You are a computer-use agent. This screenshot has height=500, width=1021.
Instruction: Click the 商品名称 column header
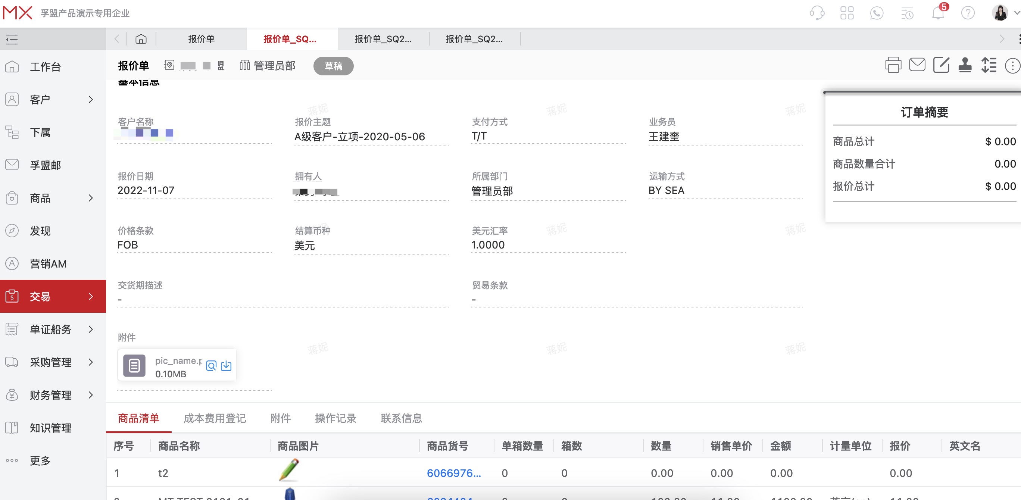pyautogui.click(x=179, y=446)
